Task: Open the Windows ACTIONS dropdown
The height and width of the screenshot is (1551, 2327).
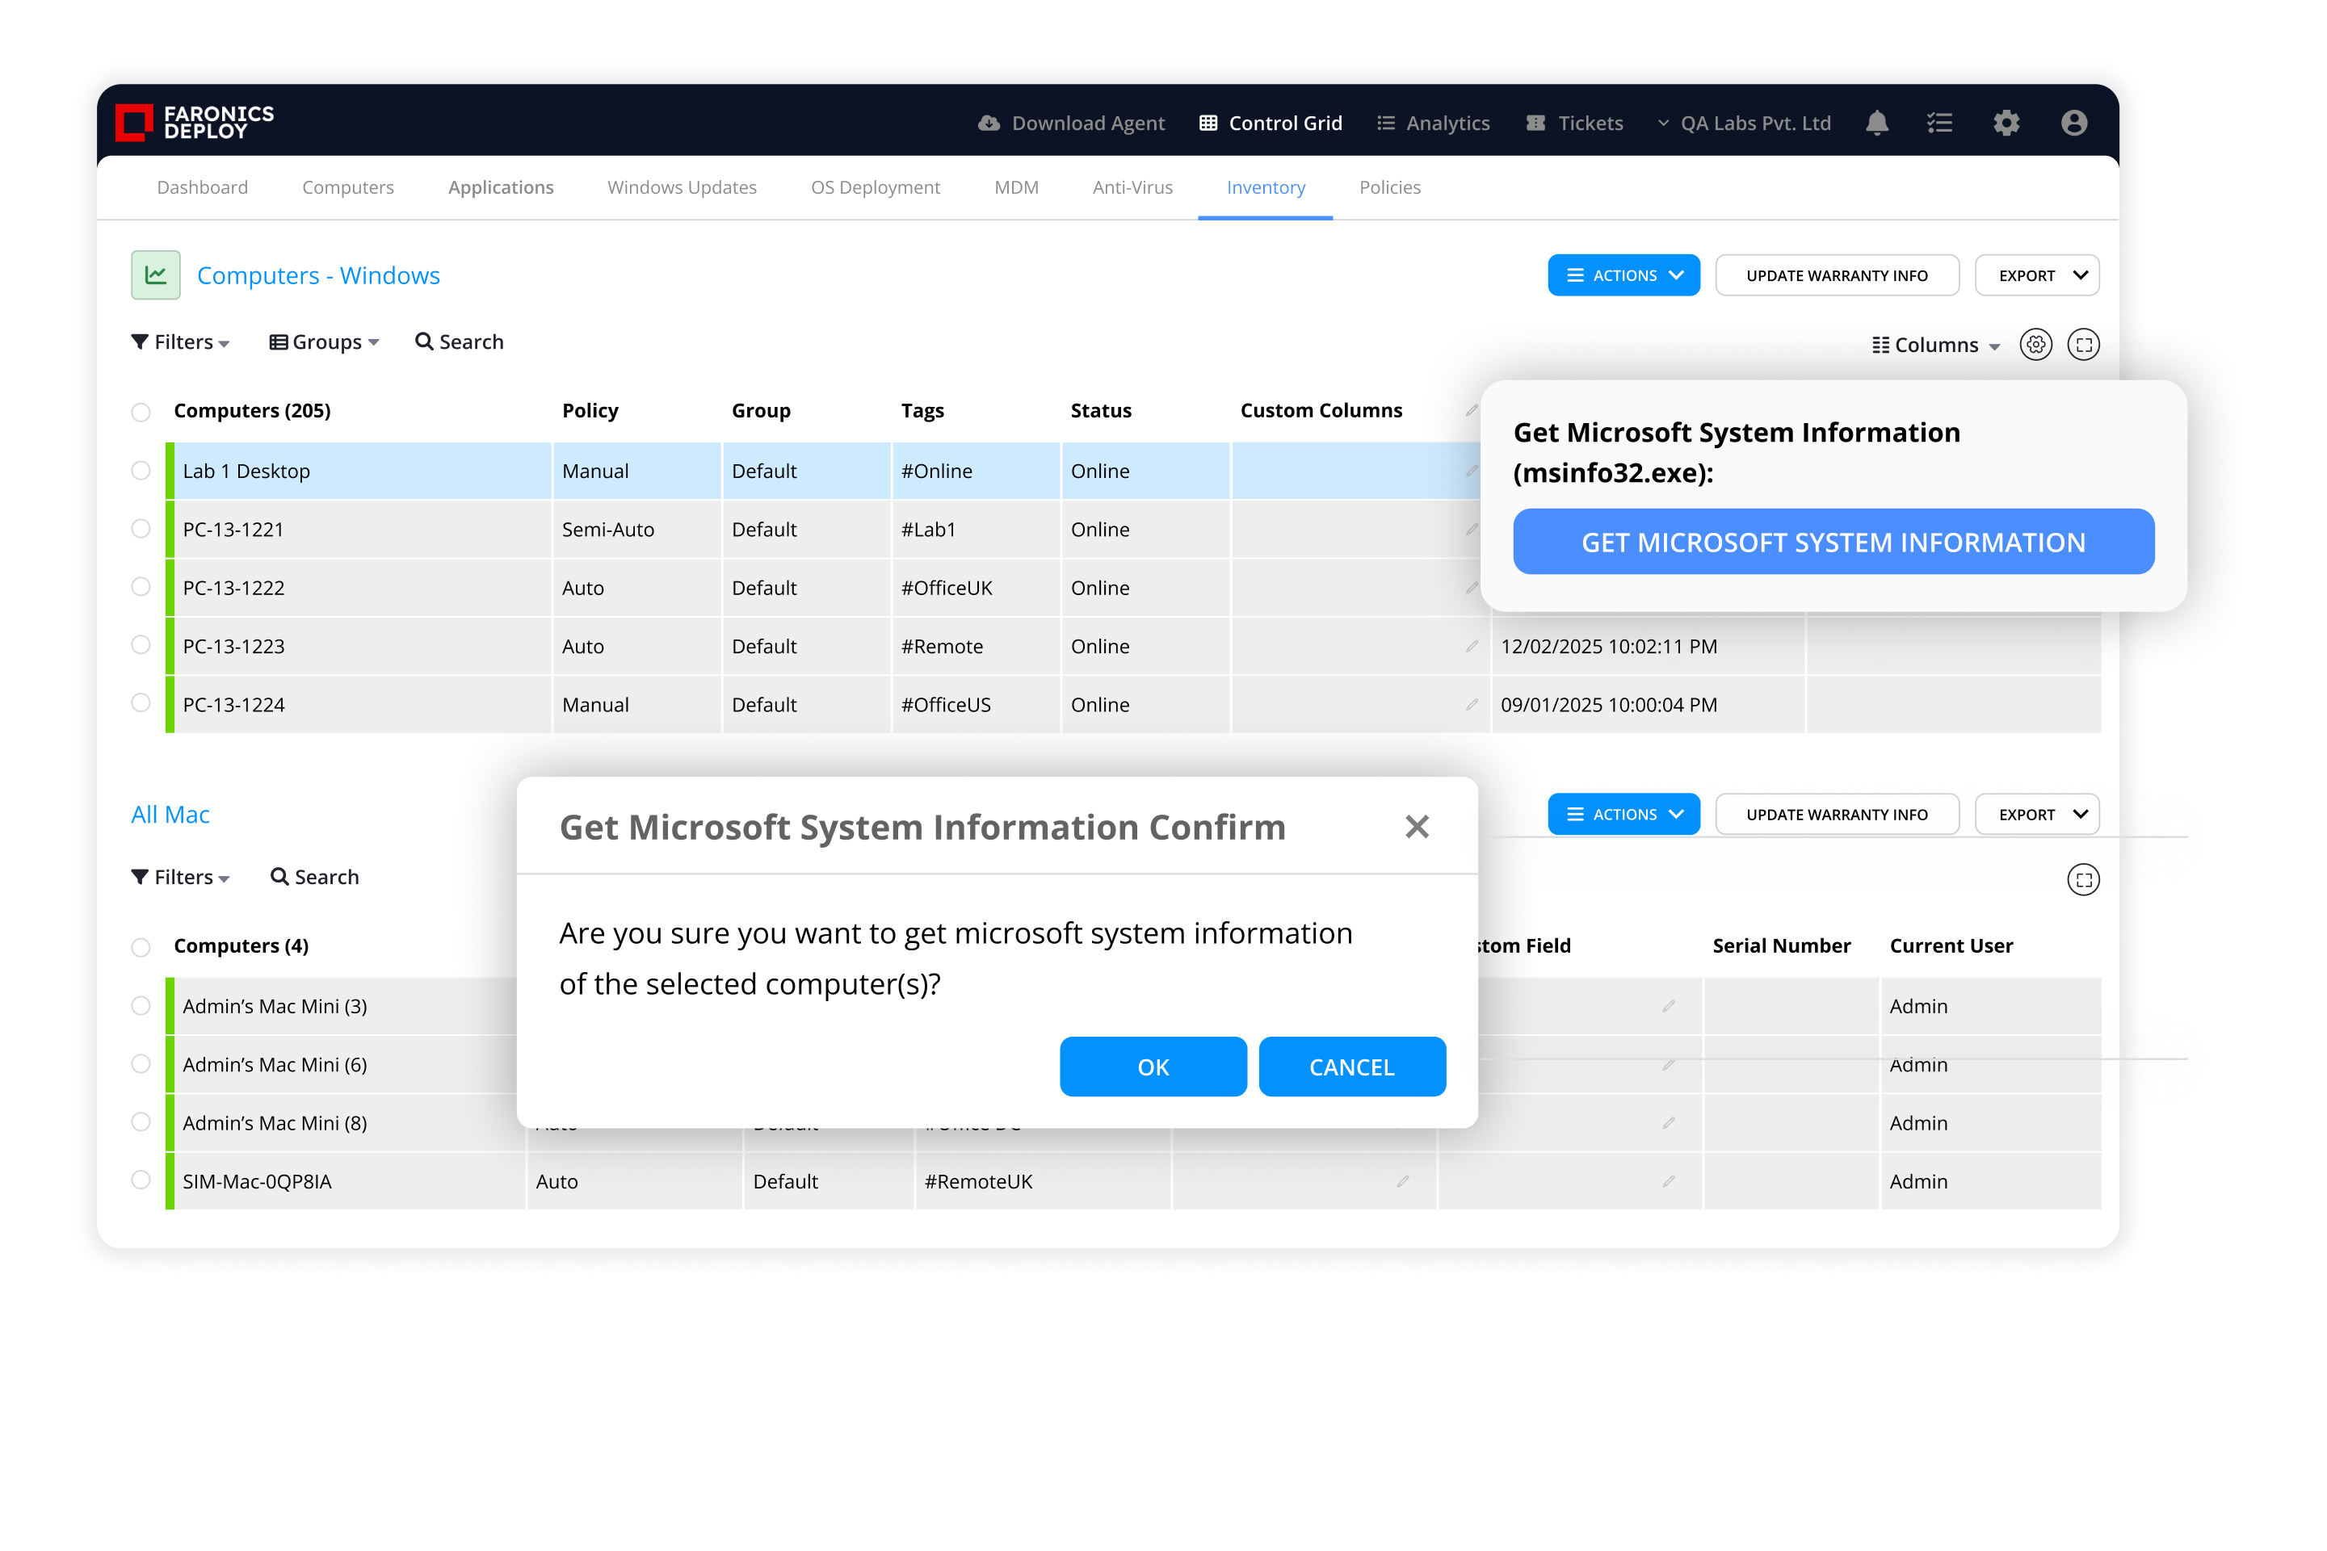Action: (x=1623, y=275)
